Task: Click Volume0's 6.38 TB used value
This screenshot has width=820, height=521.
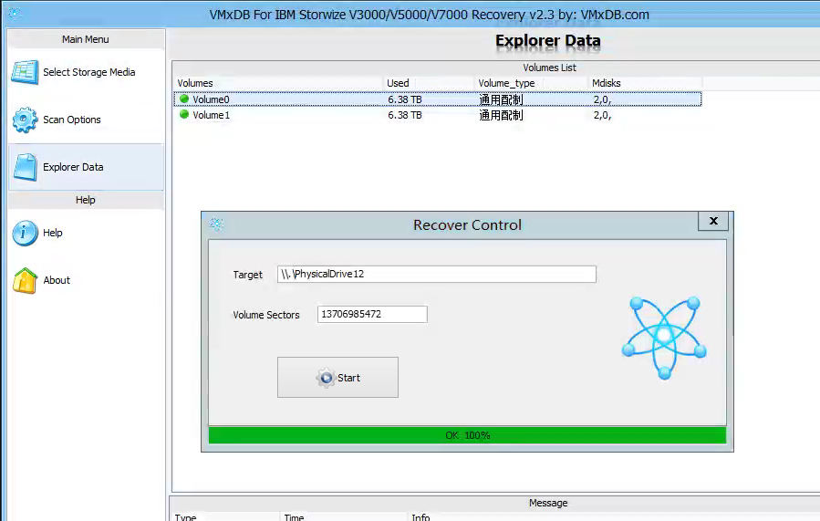Action: click(405, 99)
